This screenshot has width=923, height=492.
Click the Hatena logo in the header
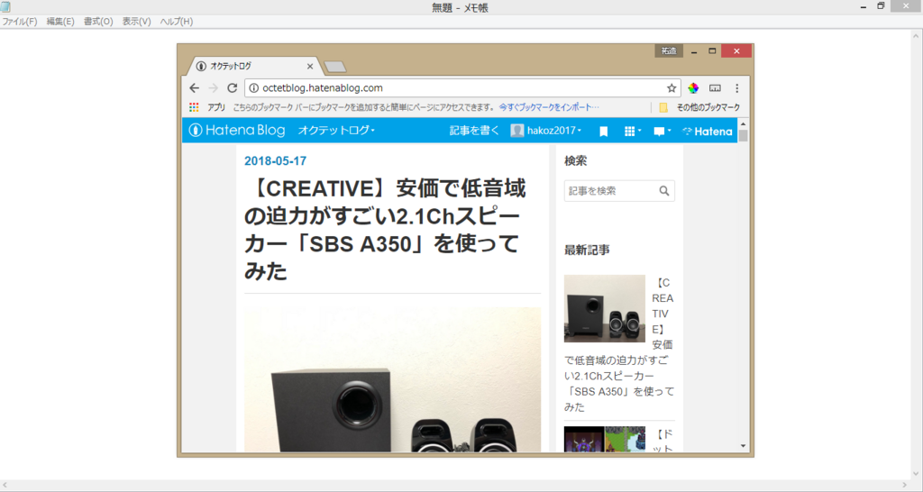click(708, 132)
